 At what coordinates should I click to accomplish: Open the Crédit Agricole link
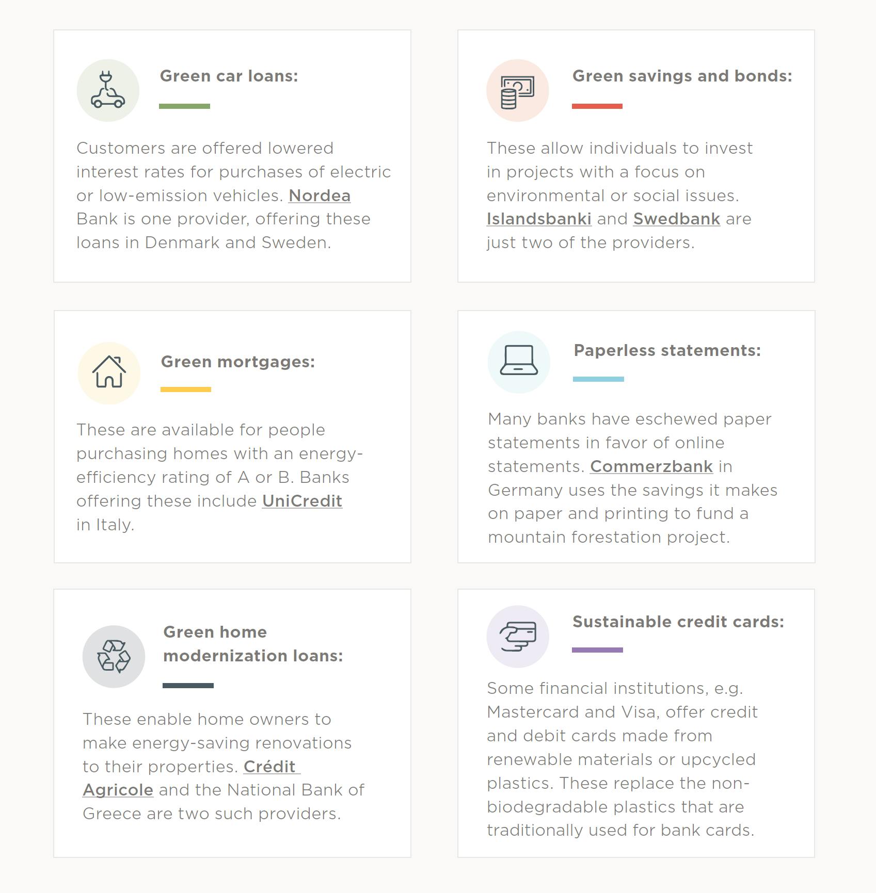click(x=192, y=778)
